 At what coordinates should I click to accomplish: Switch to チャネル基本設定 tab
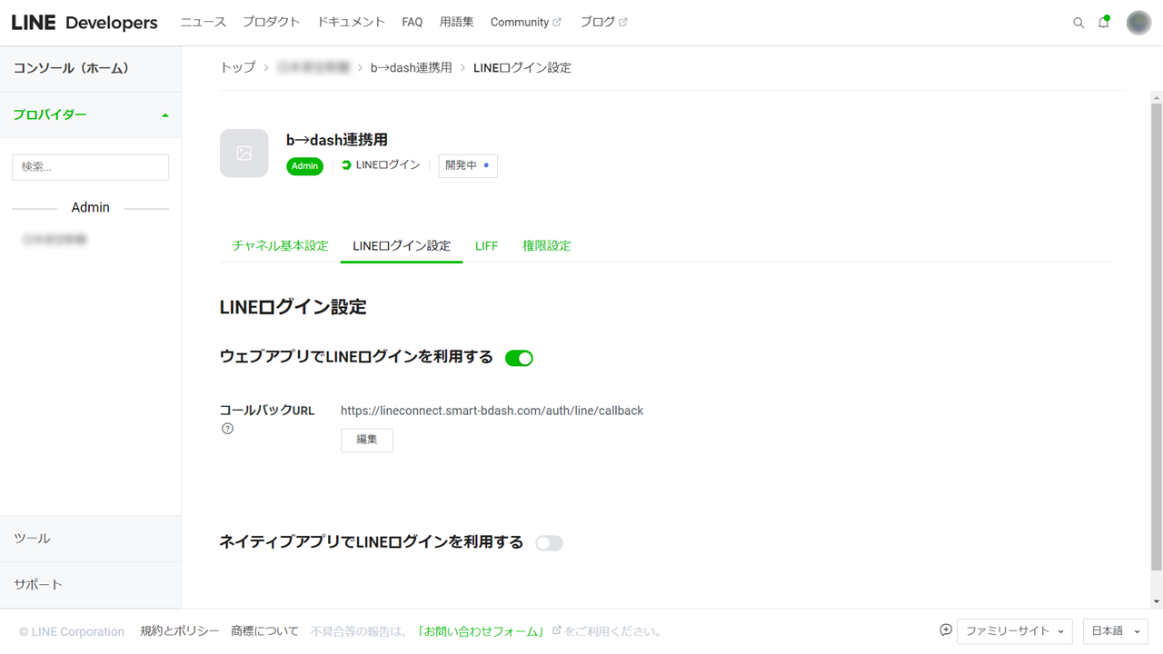click(280, 246)
